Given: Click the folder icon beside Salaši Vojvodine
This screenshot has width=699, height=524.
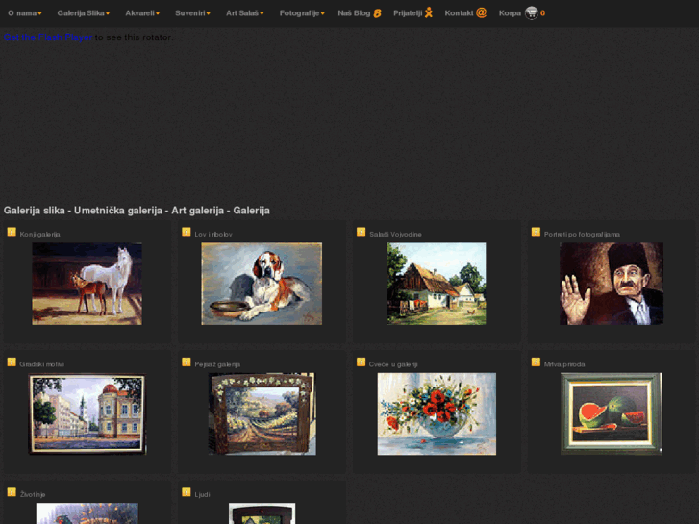Looking at the screenshot, I should [x=362, y=232].
